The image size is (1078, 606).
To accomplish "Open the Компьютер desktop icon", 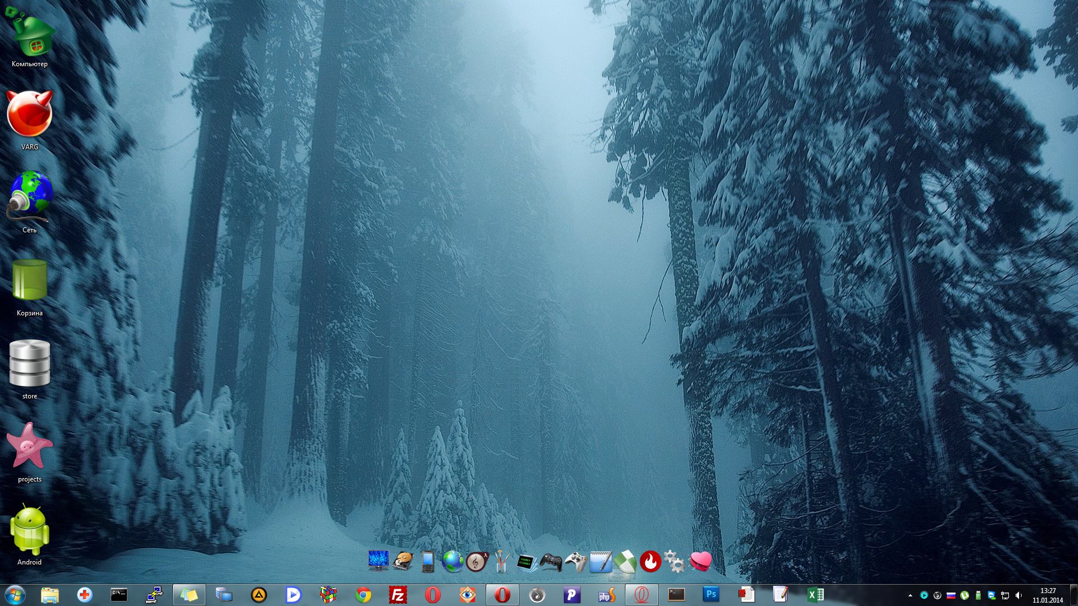I will point(30,38).
